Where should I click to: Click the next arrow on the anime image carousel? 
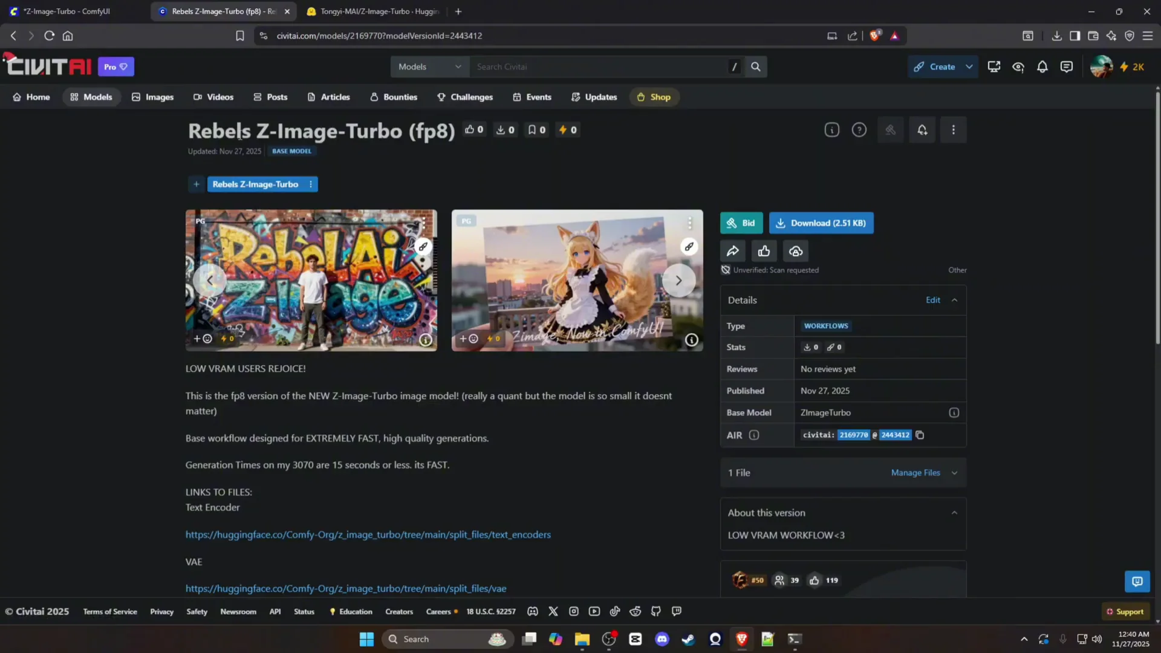678,280
